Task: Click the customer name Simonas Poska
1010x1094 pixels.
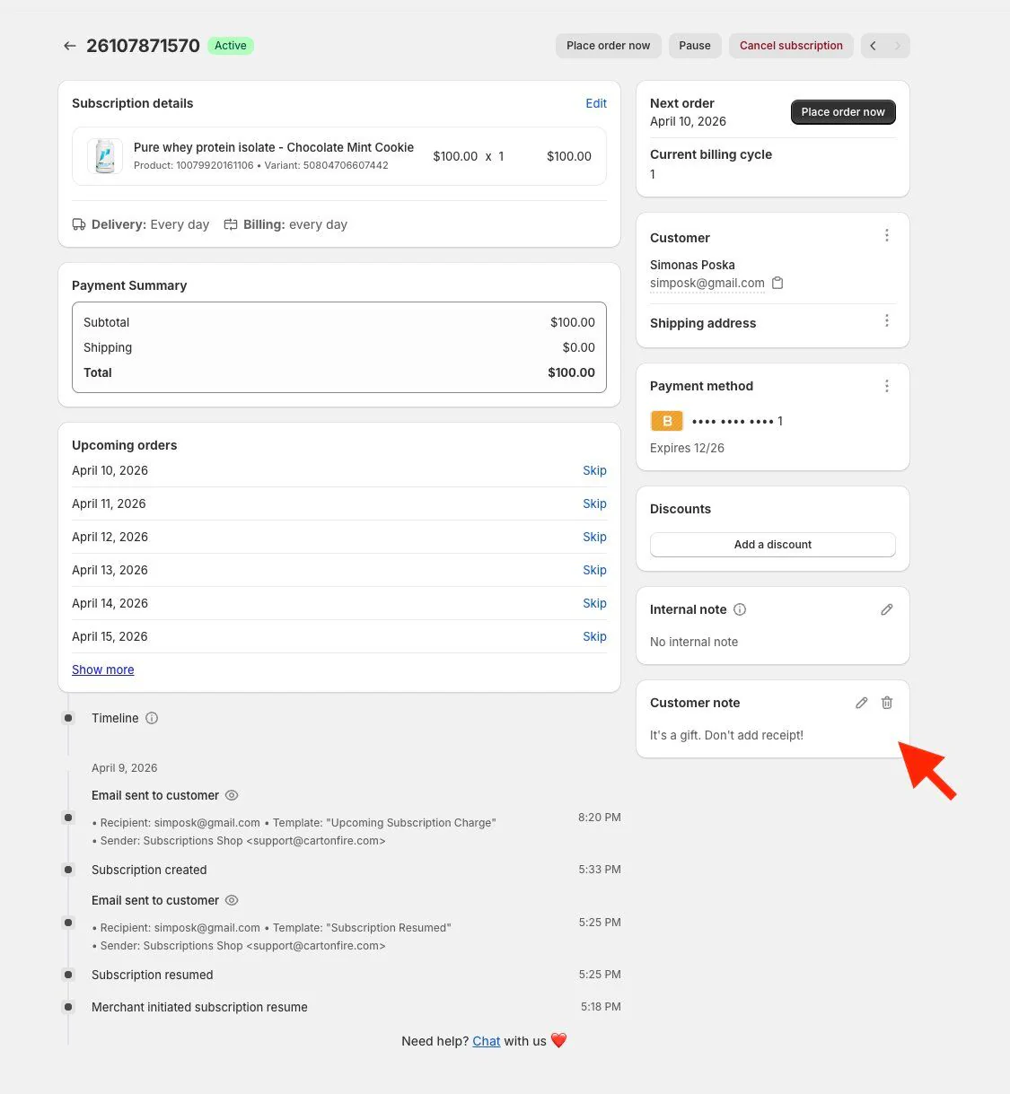Action: click(692, 265)
